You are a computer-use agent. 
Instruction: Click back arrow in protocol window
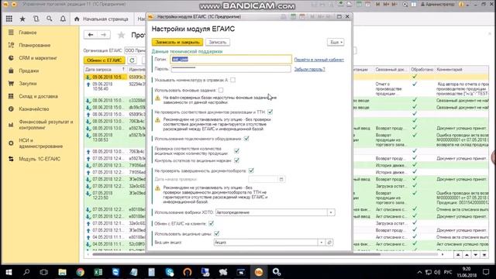(x=91, y=35)
